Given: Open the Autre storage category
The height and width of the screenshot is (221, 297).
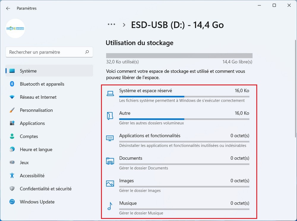Looking at the screenshot, I should [179, 118].
